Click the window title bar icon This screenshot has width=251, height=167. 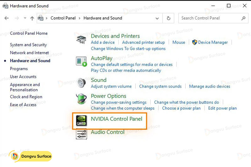5,6
